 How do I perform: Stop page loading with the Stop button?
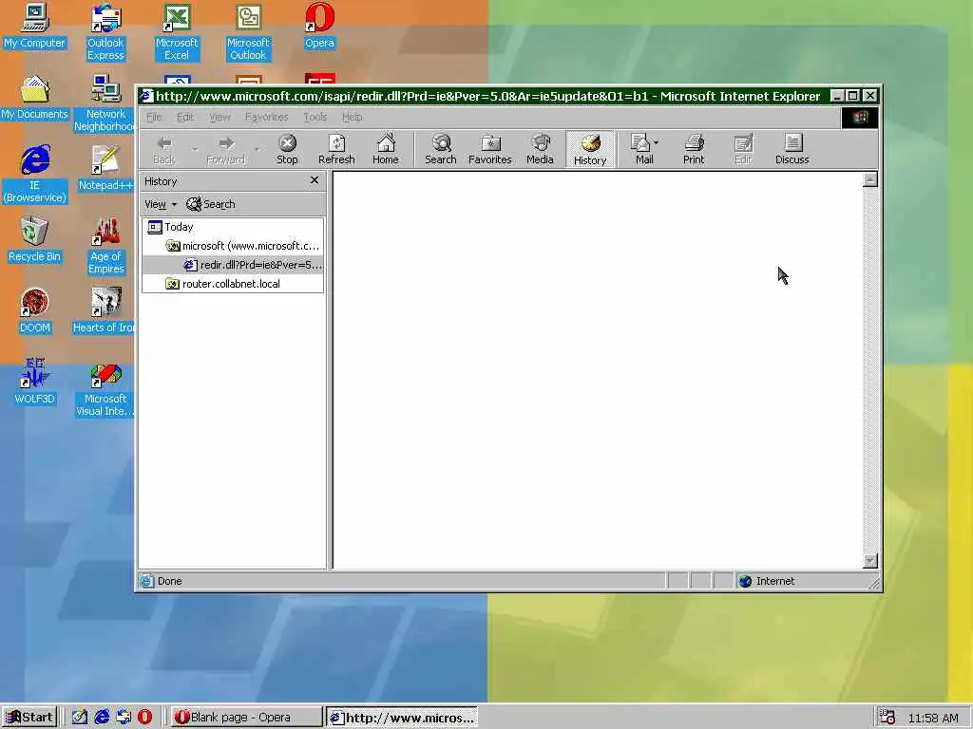pos(287,149)
